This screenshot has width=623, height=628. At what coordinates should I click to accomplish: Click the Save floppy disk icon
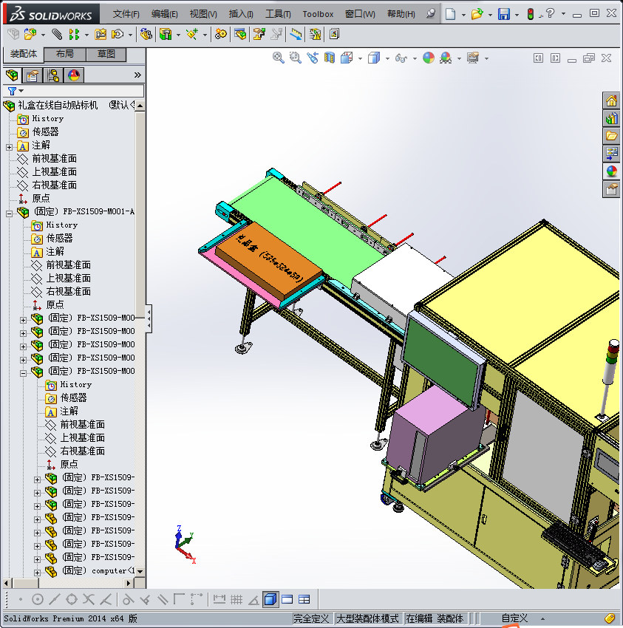(x=503, y=15)
